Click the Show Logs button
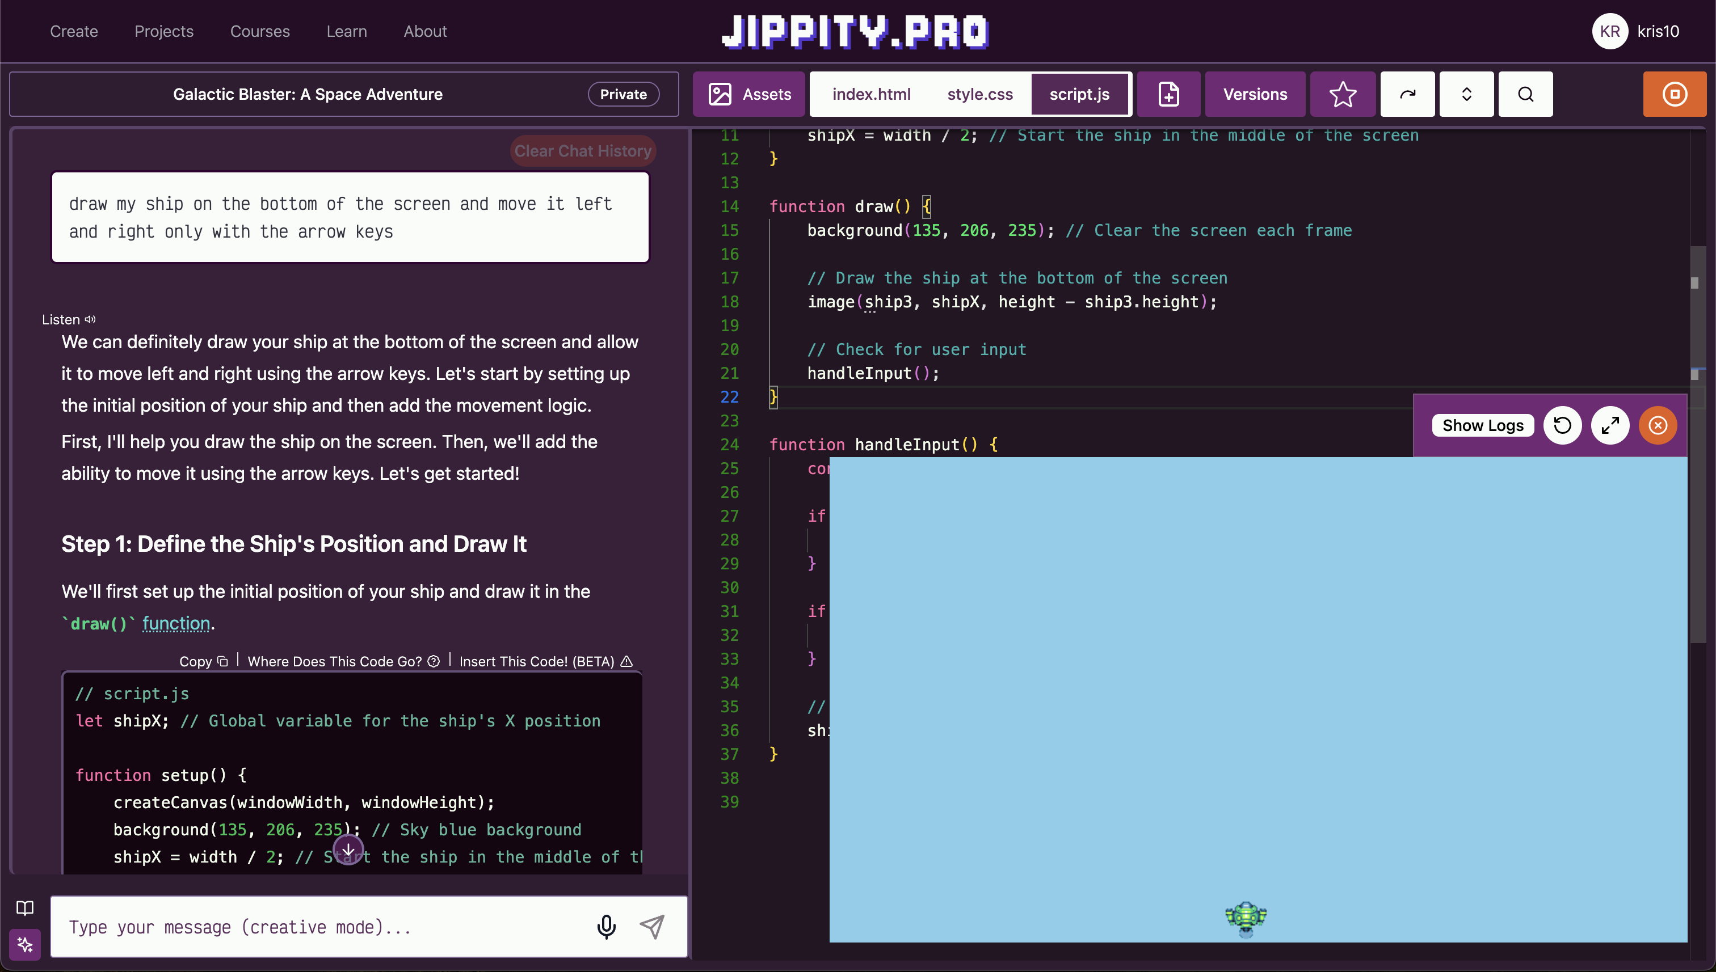The image size is (1716, 972). [x=1482, y=425]
